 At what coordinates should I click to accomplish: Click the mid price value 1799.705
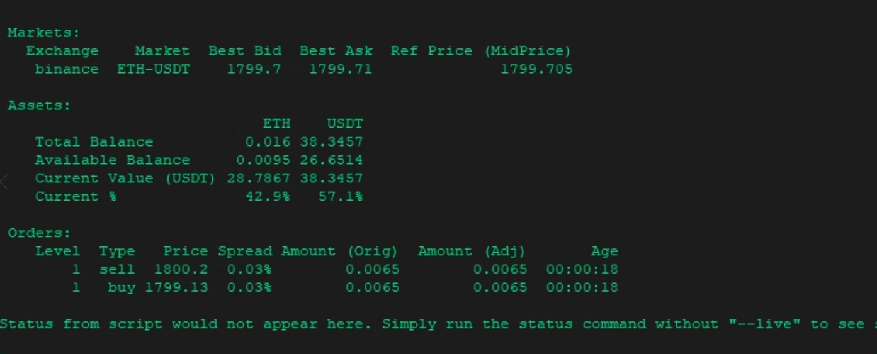536,69
